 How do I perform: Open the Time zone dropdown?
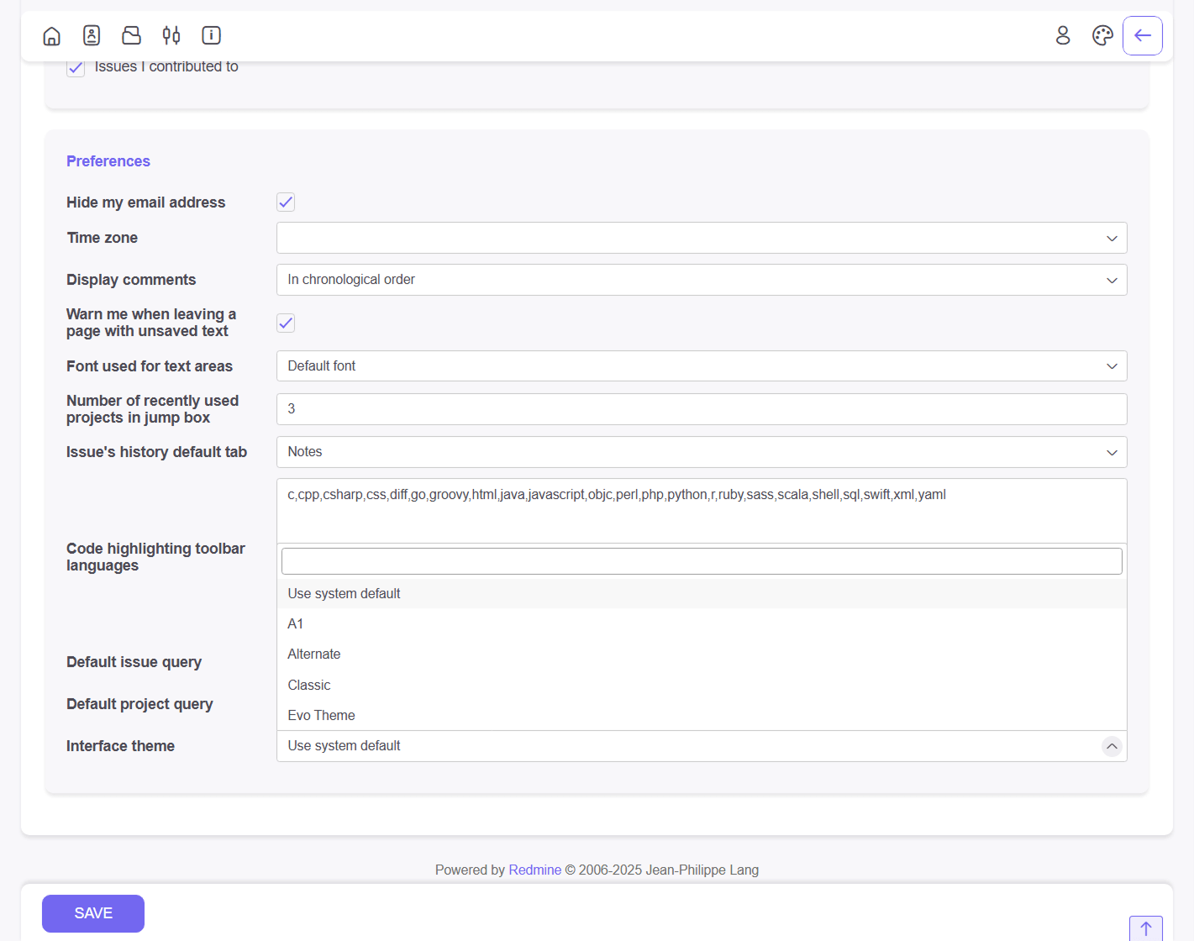pos(701,238)
